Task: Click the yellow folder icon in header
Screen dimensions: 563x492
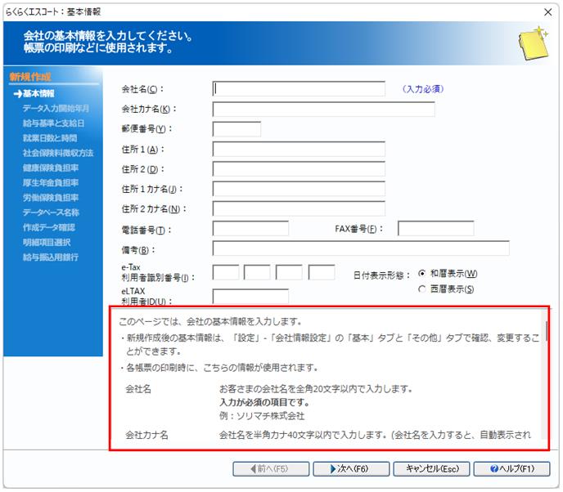Action: 534,42
